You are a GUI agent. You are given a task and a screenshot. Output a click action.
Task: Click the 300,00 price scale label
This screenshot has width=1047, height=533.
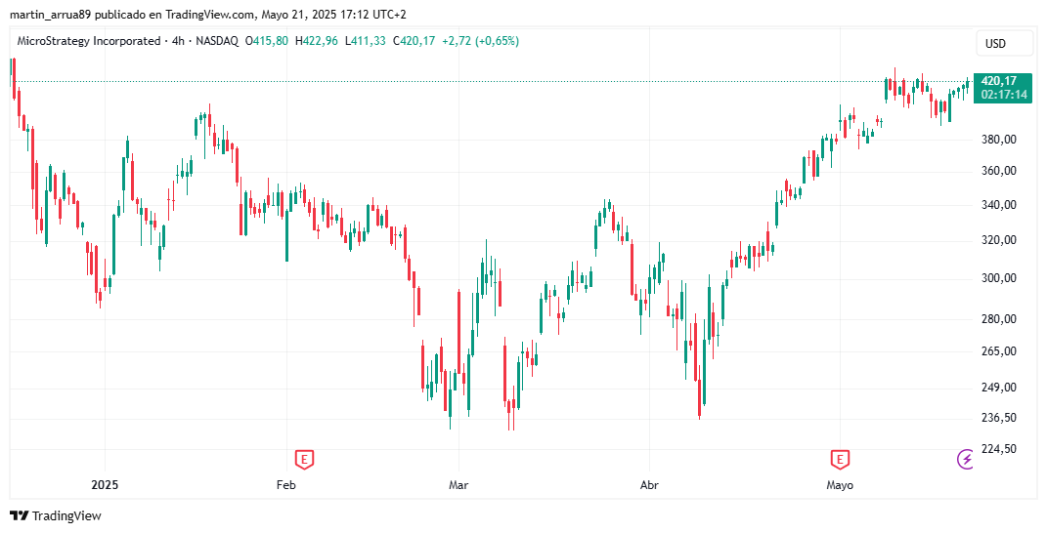[1000, 278]
